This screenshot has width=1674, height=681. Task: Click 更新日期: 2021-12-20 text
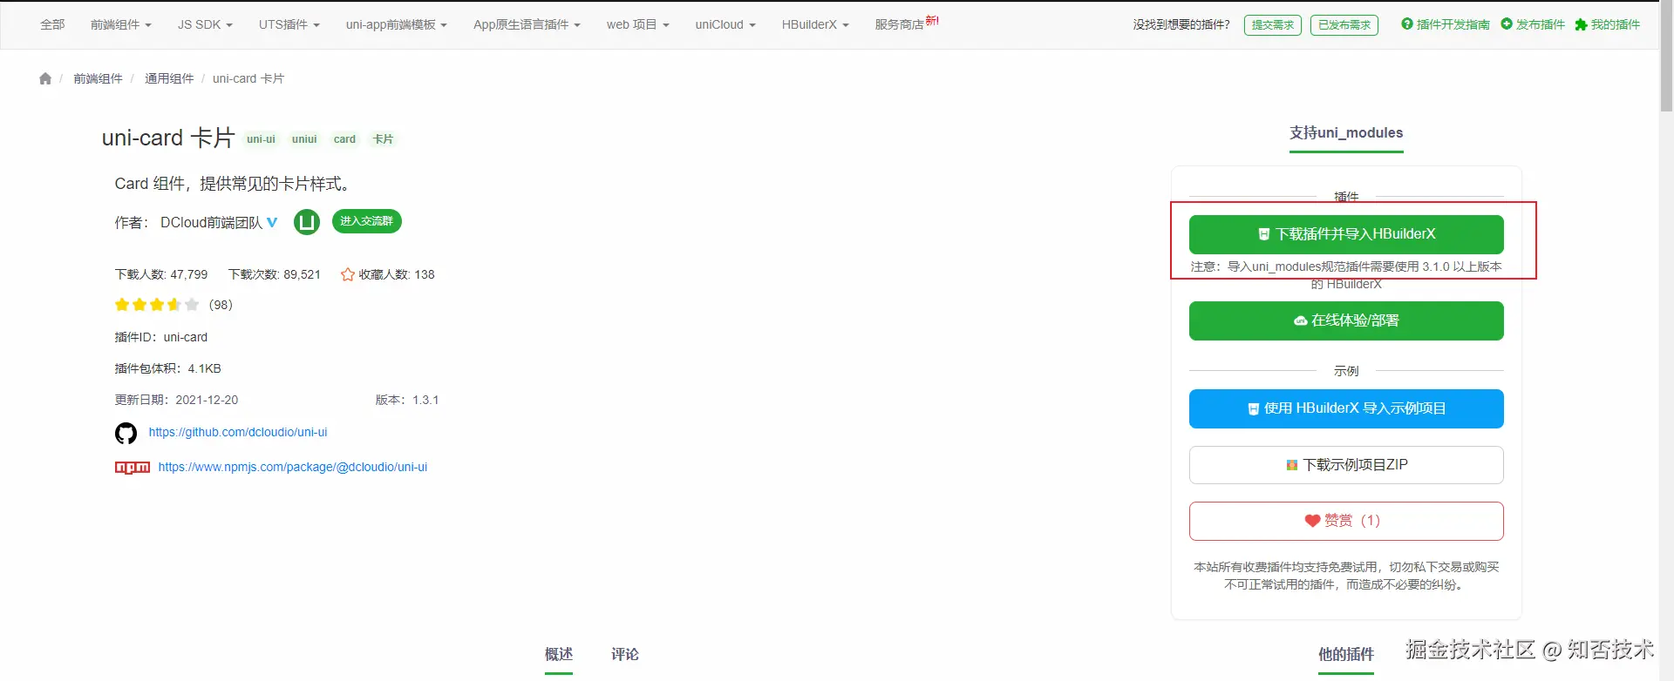(176, 401)
